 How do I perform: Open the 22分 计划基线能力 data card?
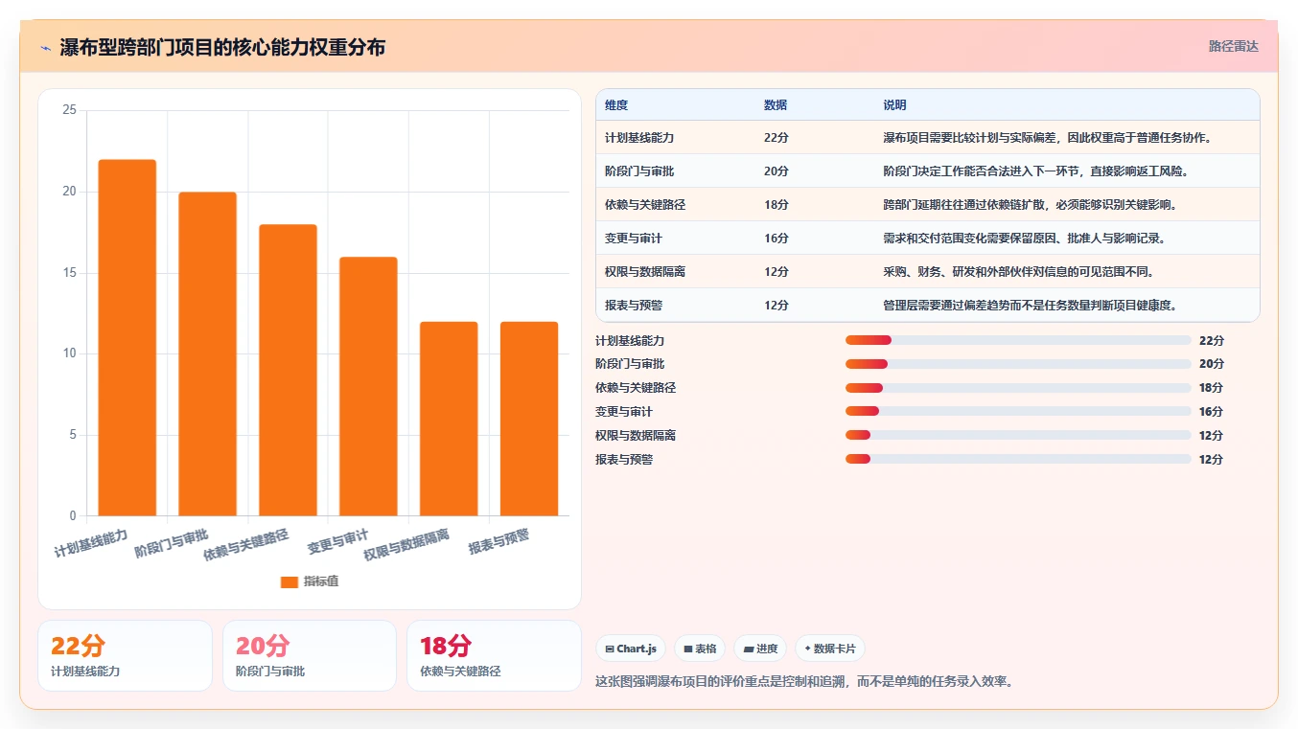pyautogui.click(x=125, y=655)
